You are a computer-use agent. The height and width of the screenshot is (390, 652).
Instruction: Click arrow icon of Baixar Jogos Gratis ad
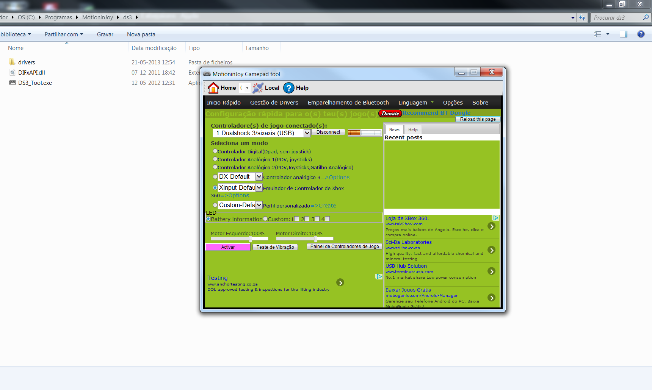(492, 298)
